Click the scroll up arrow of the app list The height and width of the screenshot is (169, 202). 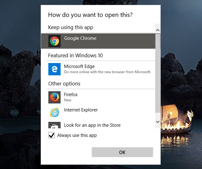coord(158,30)
